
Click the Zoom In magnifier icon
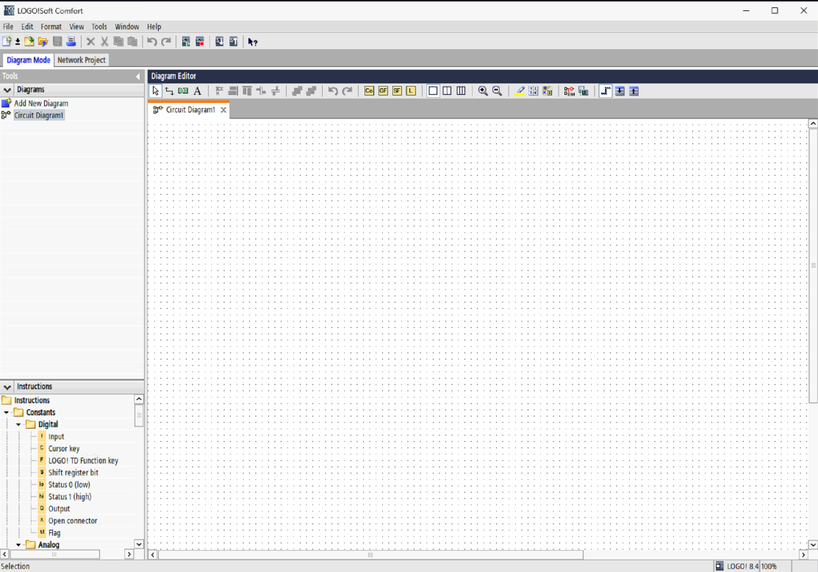coord(483,91)
